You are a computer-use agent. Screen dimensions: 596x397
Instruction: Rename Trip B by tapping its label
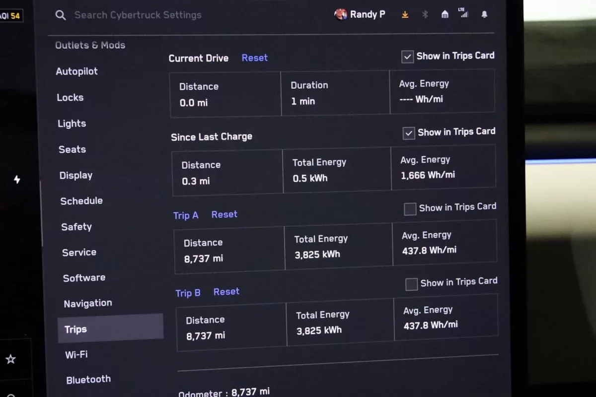tap(188, 293)
